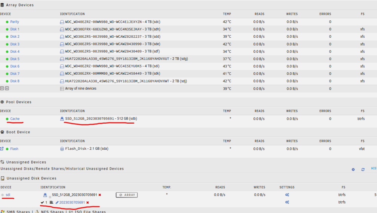Click the vfat filesystem value in the Flash row
The height and width of the screenshot is (213, 377).
pos(362,149)
